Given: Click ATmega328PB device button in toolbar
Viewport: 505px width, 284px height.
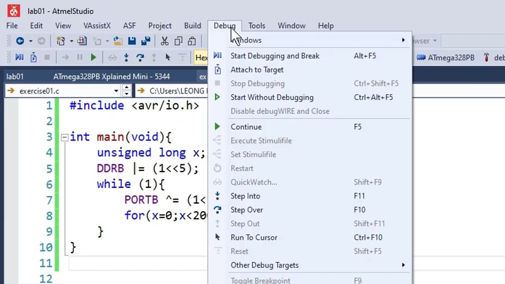Looking at the screenshot, I should click(446, 58).
